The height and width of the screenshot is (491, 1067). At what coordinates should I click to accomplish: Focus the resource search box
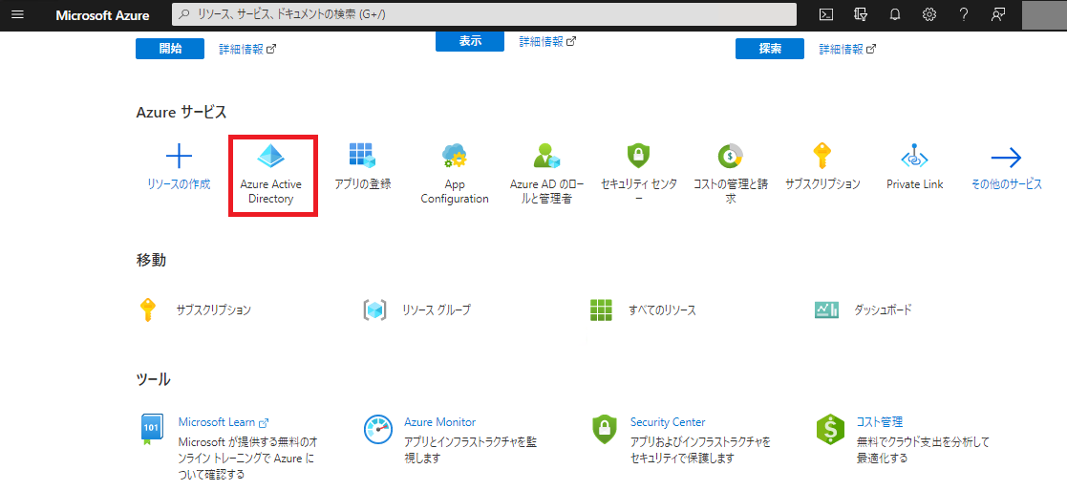pos(483,15)
